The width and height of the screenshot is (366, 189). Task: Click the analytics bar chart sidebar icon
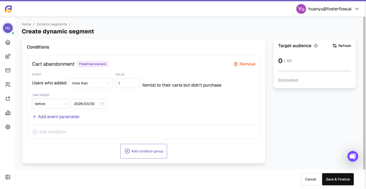click(8, 113)
